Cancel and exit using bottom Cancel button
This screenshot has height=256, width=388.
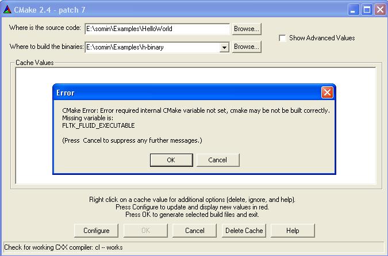pyautogui.click(x=194, y=231)
